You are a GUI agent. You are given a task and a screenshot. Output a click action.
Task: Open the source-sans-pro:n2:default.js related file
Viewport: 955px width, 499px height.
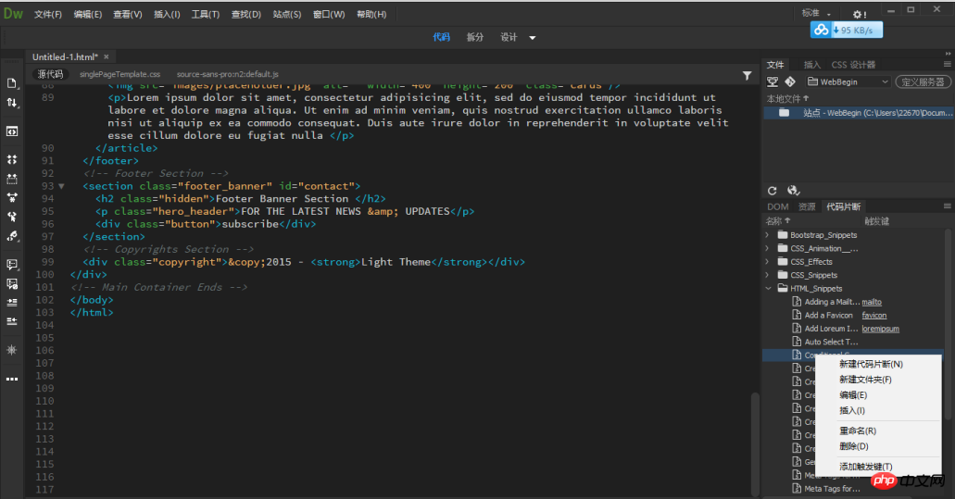[228, 74]
